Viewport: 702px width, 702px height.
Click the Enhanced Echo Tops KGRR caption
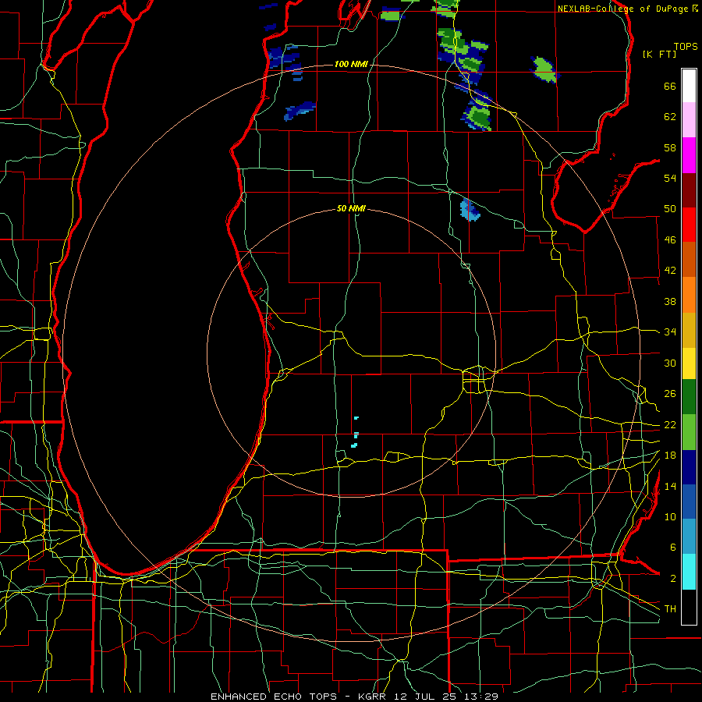[x=354, y=697]
